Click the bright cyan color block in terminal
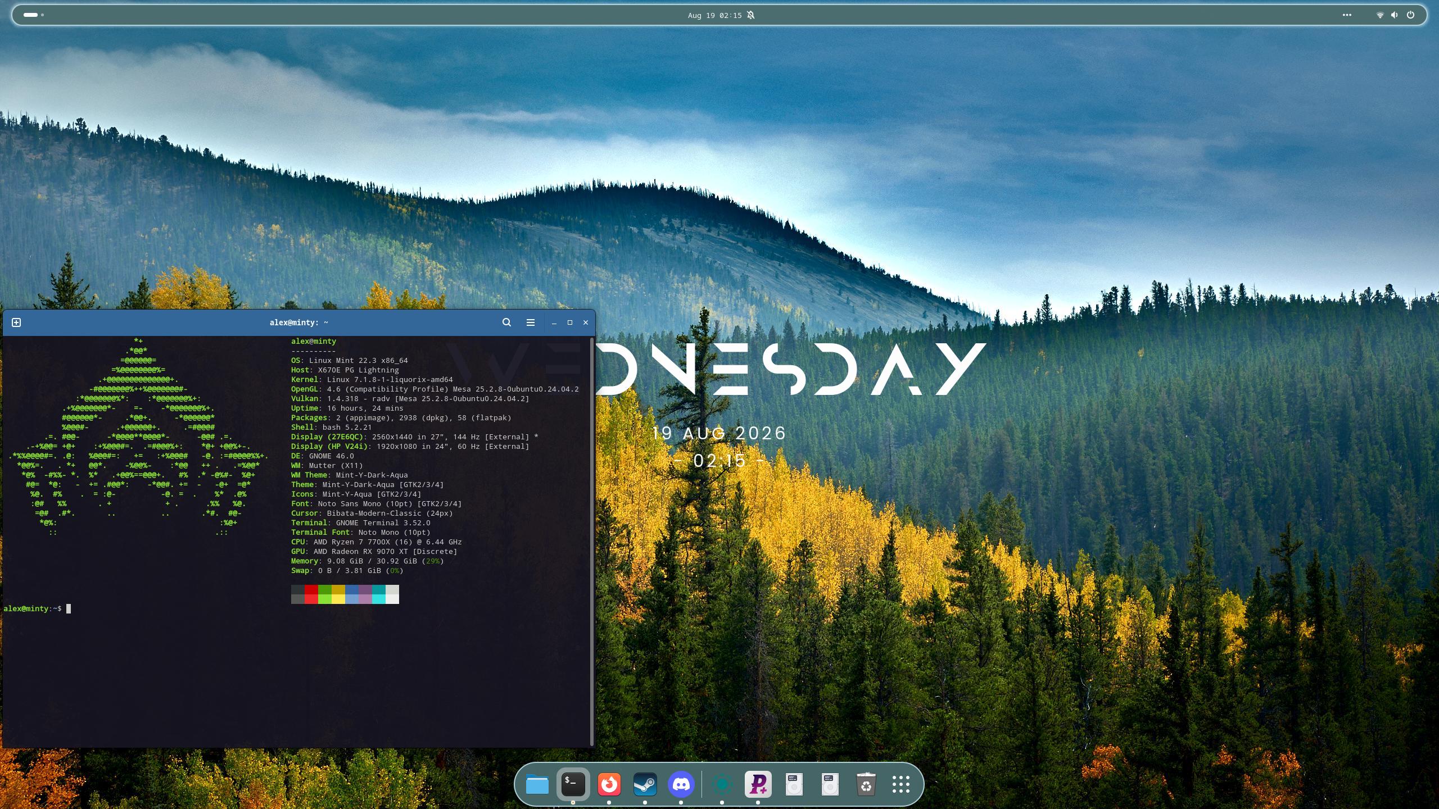Screen dimensions: 1439x809 pyautogui.click(x=379, y=599)
